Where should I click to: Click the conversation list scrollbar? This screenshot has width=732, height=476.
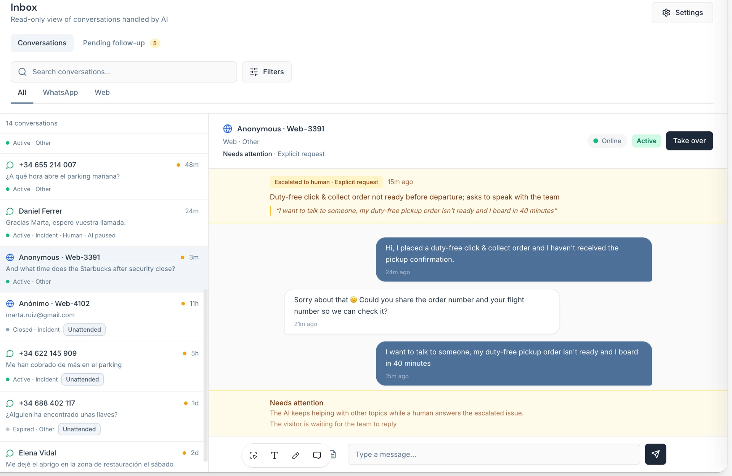(205, 375)
